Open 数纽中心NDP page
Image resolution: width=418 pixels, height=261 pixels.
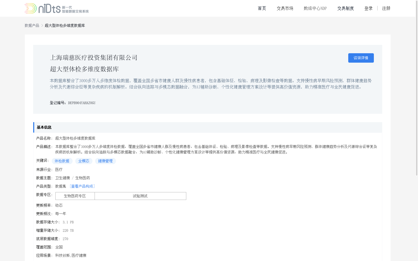(315, 8)
